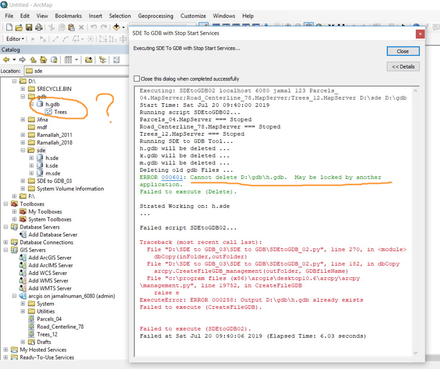This screenshot has height=369, width=440.
Task: Expand the F:\ drive node
Action: click(14, 196)
